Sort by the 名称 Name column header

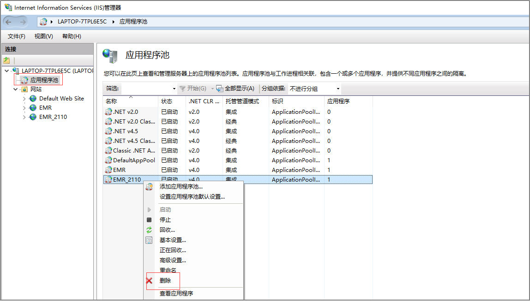coord(131,101)
